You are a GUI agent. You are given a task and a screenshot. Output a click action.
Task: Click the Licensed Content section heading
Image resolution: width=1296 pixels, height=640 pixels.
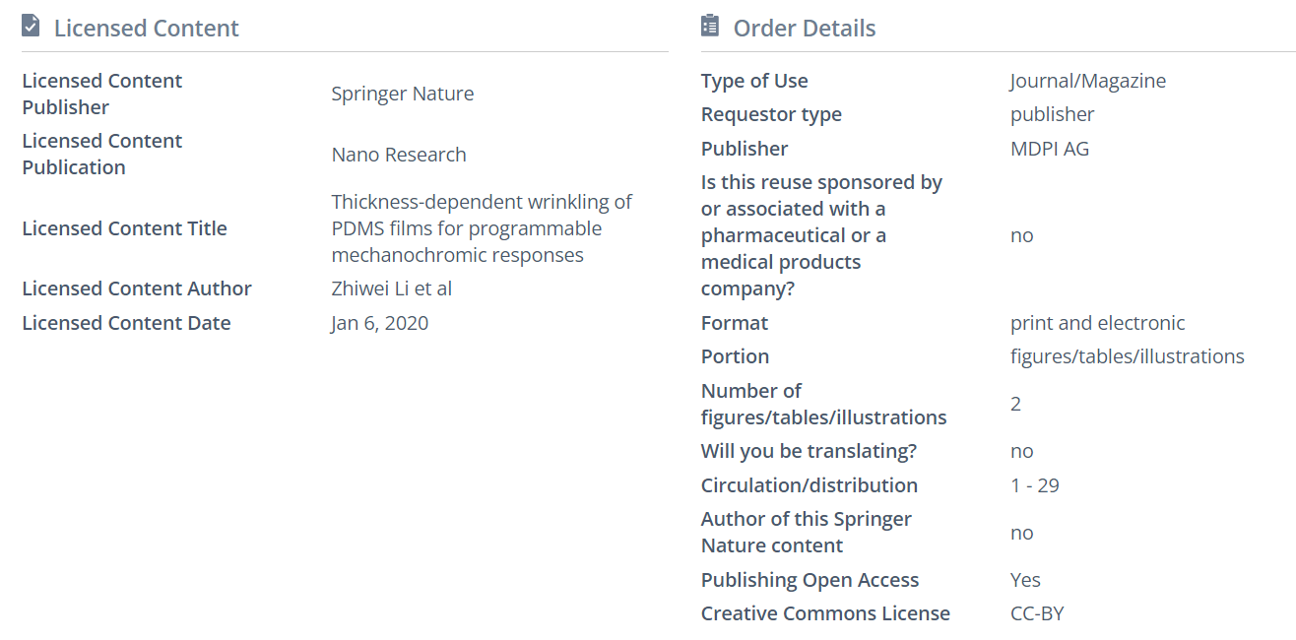click(x=146, y=29)
